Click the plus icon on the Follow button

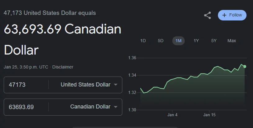(224, 15)
